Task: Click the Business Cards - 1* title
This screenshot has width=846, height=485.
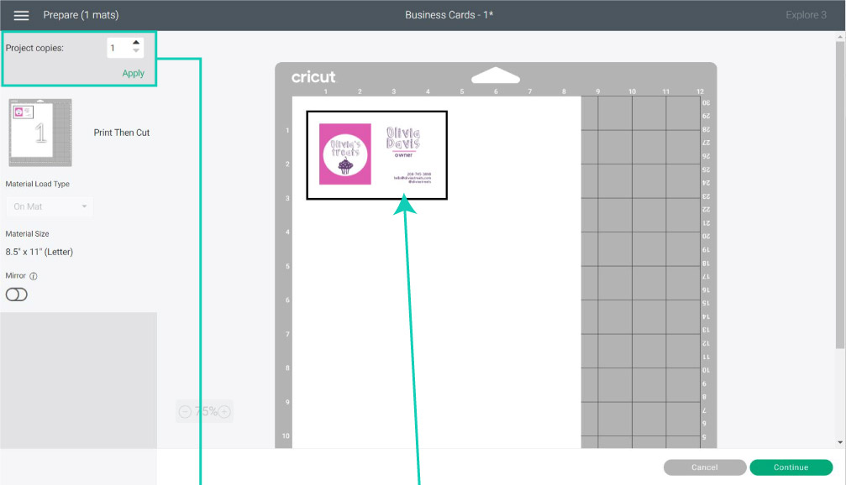Action: (x=450, y=14)
